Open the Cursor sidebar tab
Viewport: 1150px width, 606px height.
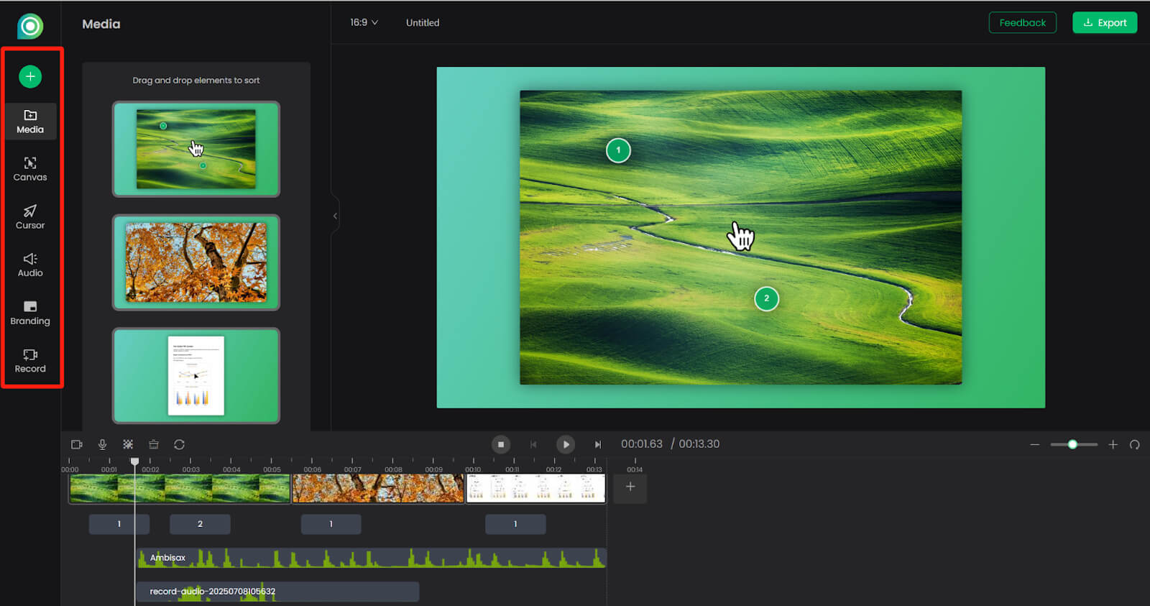30,217
